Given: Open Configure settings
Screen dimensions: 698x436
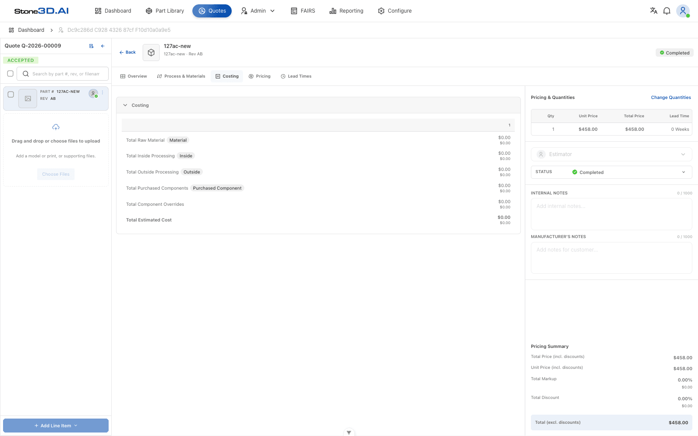Looking at the screenshot, I should click(x=395, y=11).
